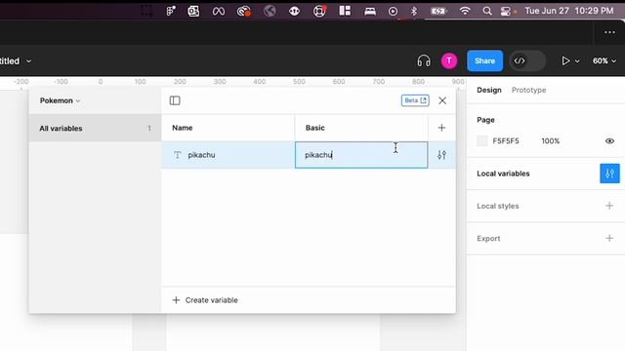Click the Name column header
The image size is (625, 351).
[183, 128]
